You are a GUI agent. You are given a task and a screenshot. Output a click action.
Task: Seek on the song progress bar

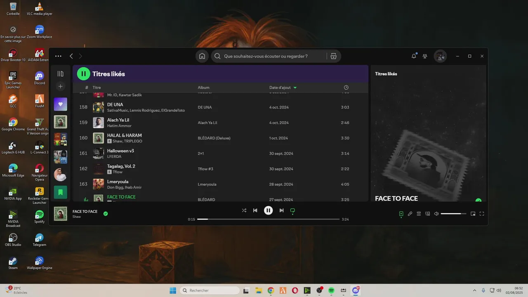coord(268,219)
